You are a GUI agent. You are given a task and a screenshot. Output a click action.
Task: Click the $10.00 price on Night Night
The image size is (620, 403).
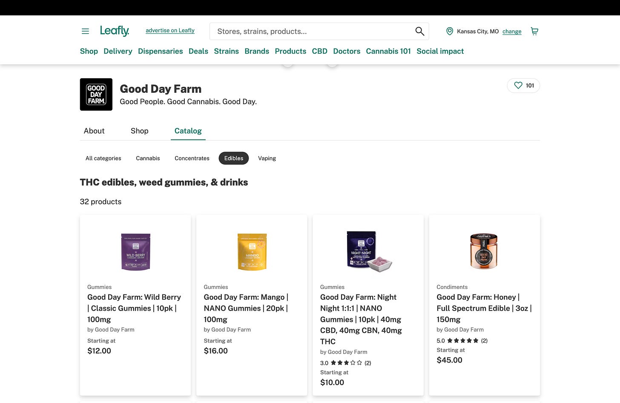coord(332,383)
